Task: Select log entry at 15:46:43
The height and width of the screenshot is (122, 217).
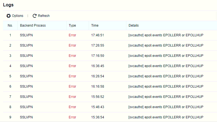Action: [97, 107]
